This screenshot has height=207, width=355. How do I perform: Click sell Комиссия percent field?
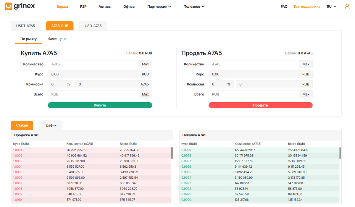pyautogui.click(x=221, y=84)
